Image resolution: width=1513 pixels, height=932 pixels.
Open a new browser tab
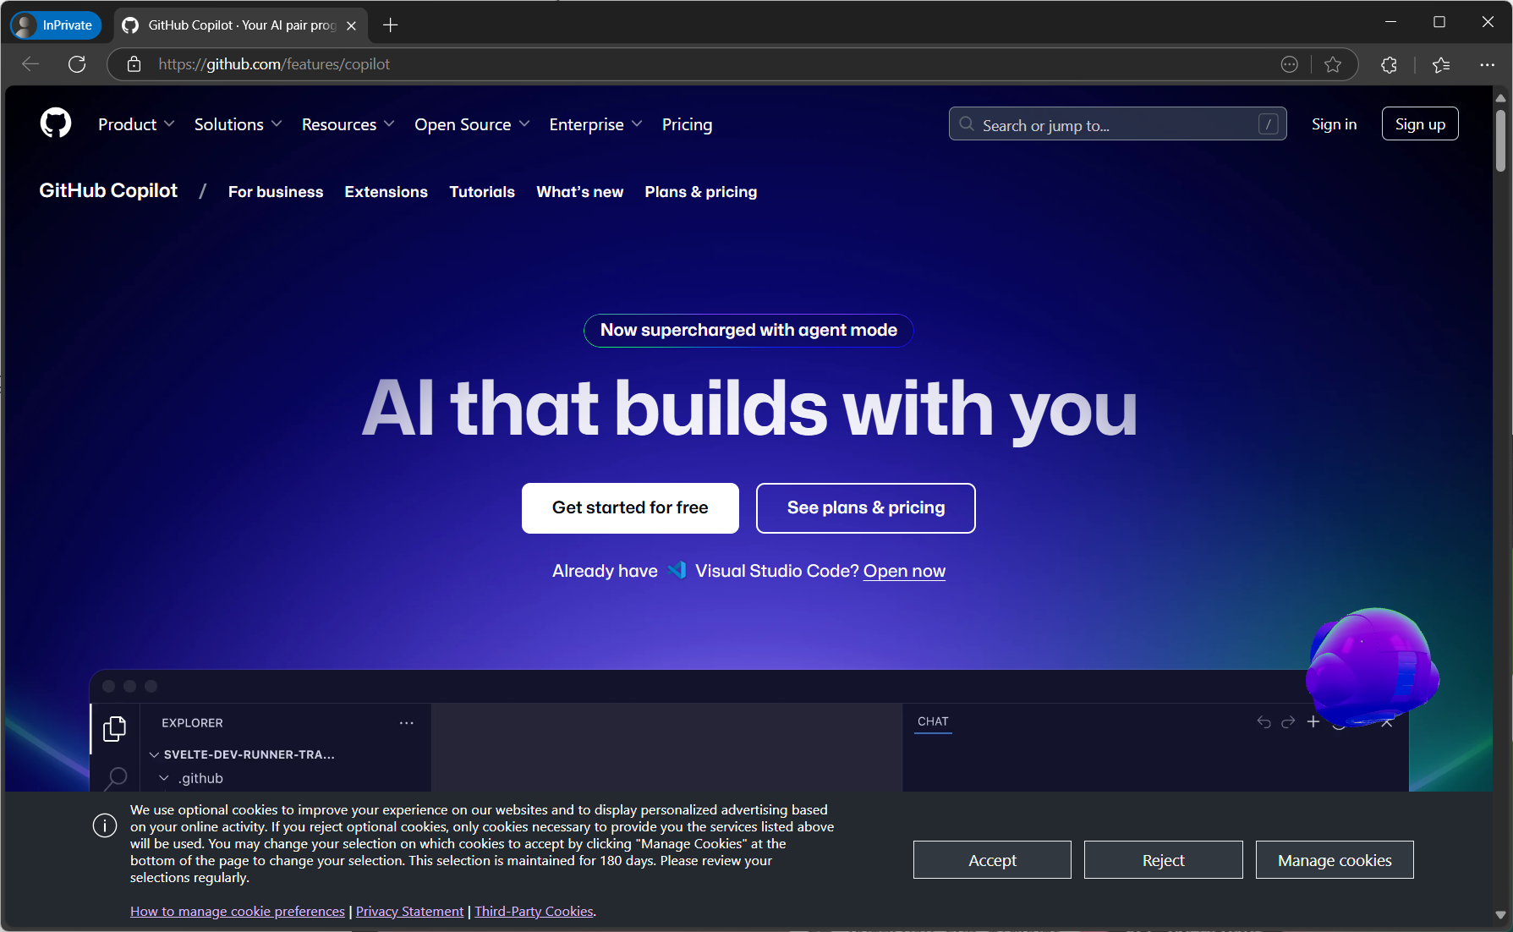click(x=390, y=25)
